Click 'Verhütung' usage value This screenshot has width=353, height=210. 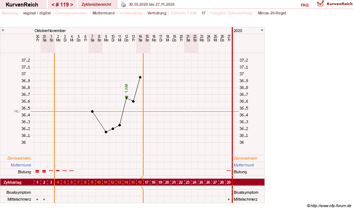coord(157,13)
